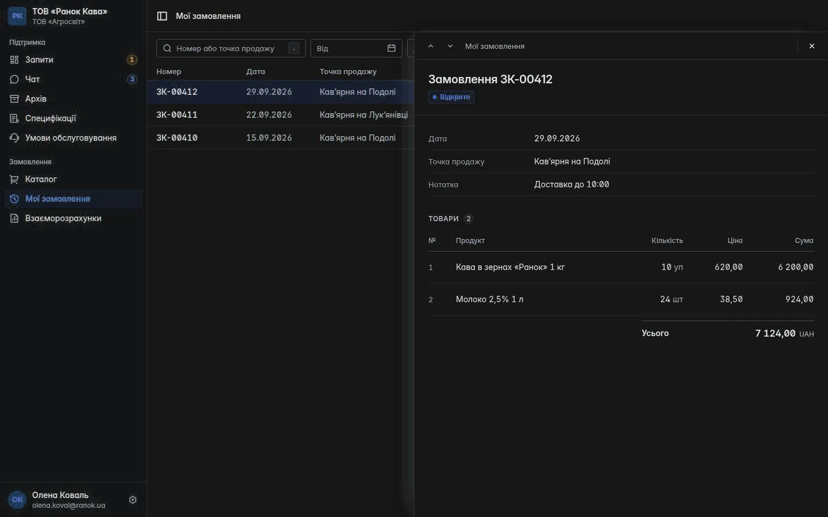Screen dimensions: 828x517
Task: Open Каталог in the Замовлення group
Action: pyautogui.click(x=74, y=179)
